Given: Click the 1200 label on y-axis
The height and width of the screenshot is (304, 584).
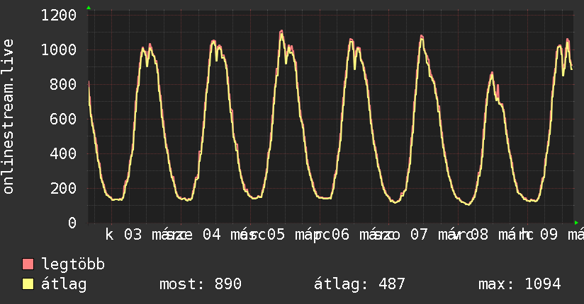Looking at the screenshot, I should (x=59, y=16).
